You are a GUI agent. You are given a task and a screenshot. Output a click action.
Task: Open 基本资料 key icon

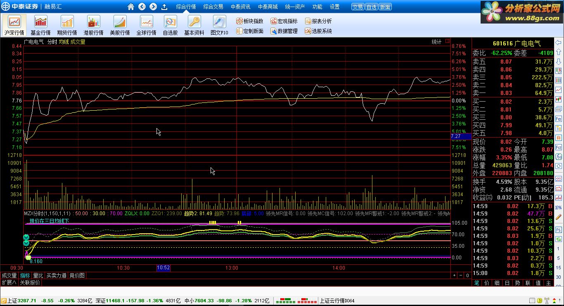(194, 25)
